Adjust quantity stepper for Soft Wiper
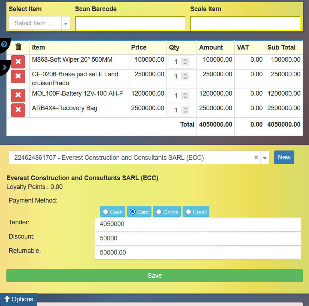 (185, 62)
